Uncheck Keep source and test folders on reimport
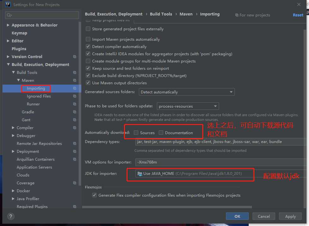 [x=88, y=68]
